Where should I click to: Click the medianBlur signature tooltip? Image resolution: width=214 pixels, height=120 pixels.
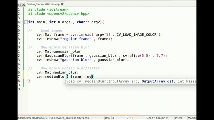[131, 81]
